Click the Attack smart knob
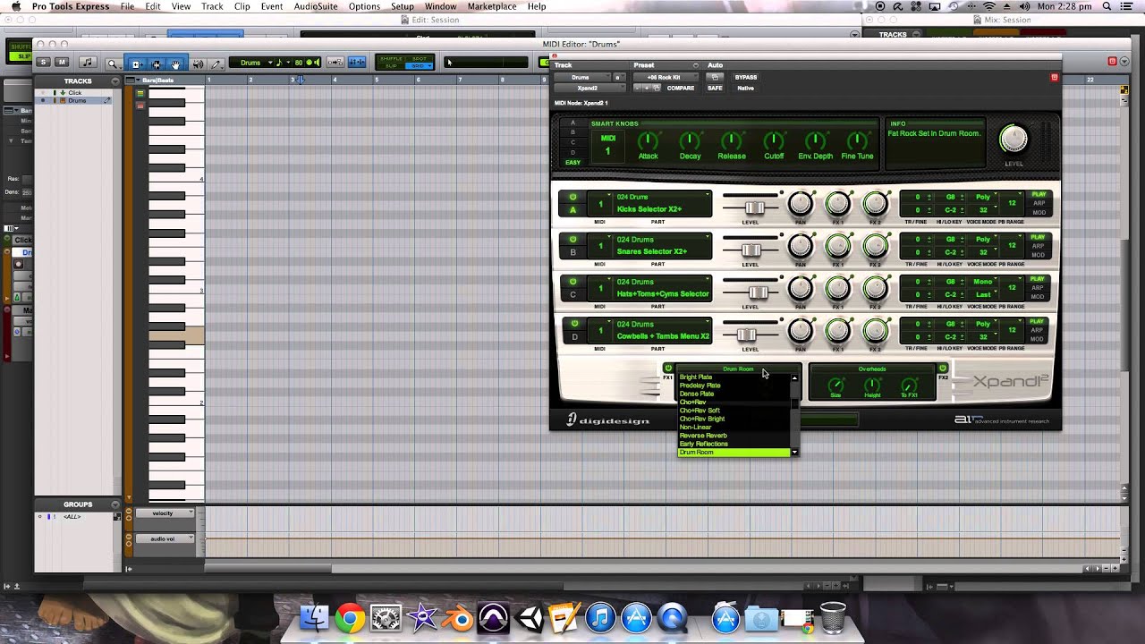The height and width of the screenshot is (644, 1145). coord(648,141)
